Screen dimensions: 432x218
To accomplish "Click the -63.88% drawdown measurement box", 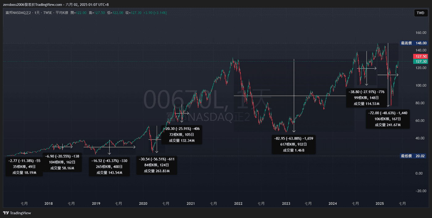I will point(294,144).
